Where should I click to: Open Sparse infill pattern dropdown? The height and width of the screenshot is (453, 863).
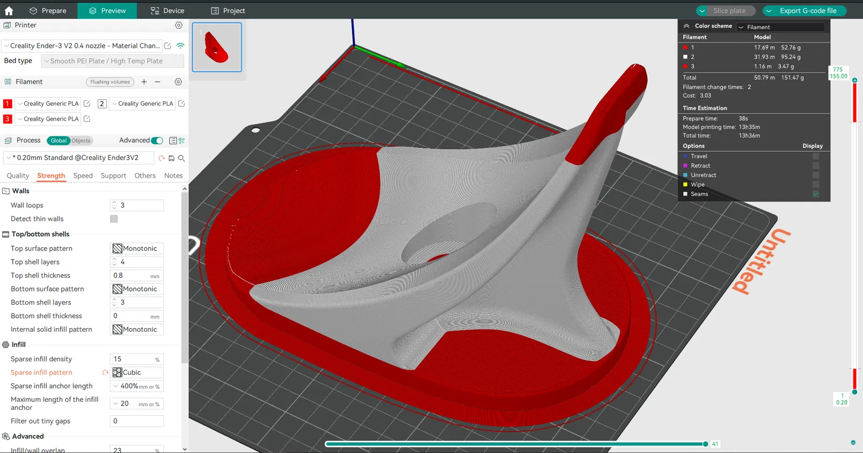click(137, 373)
